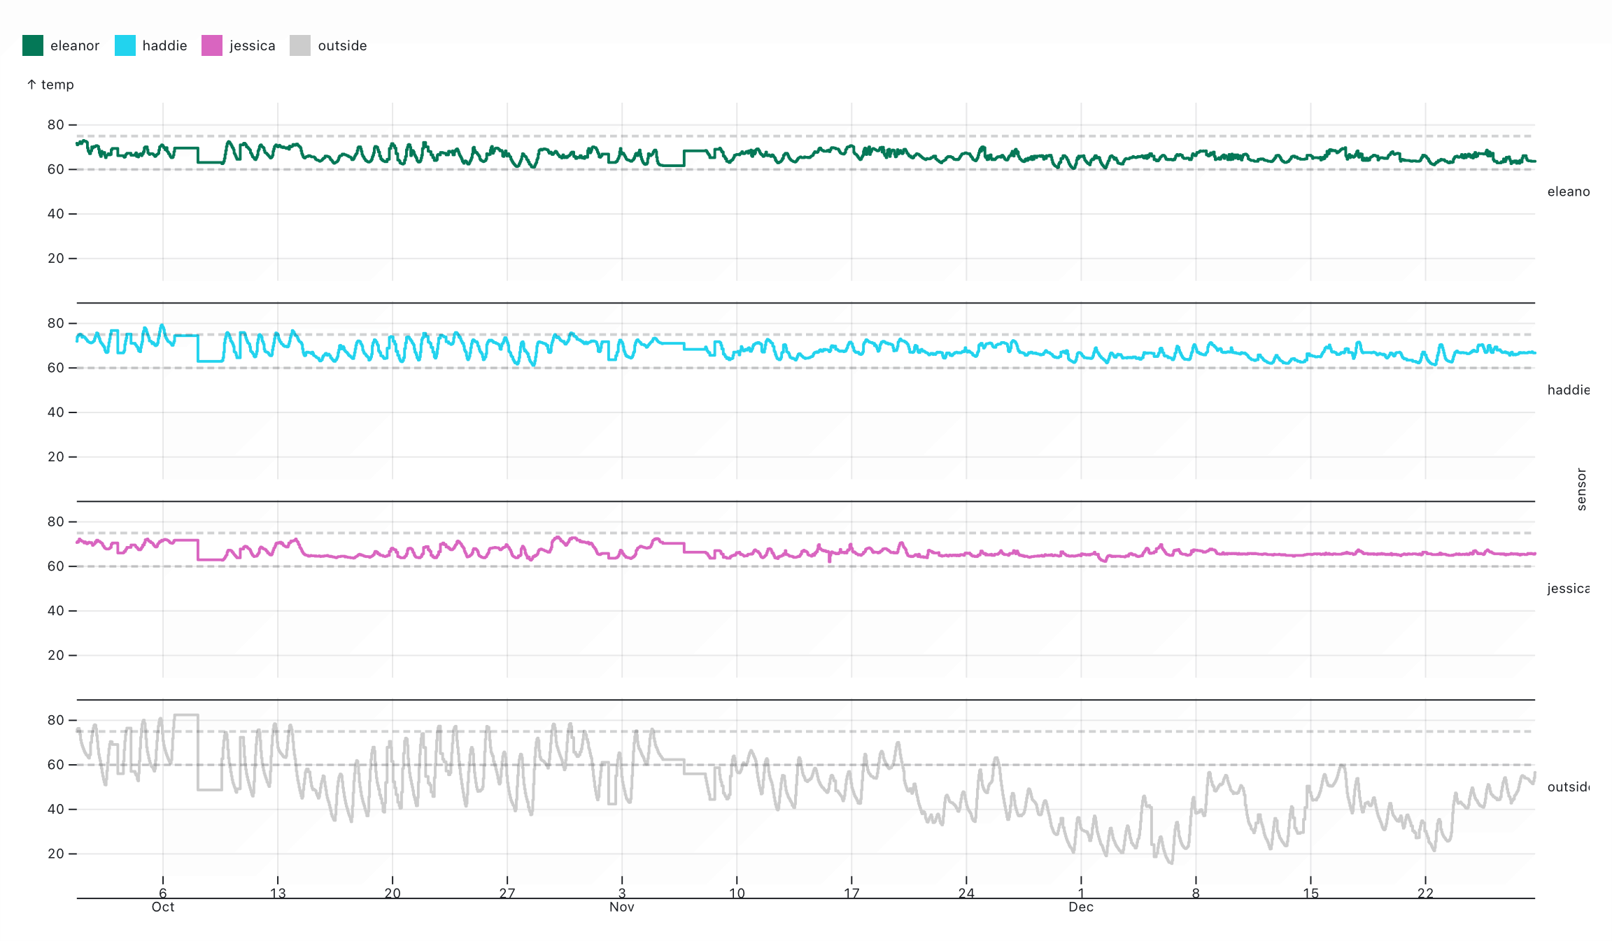1612x941 pixels.
Task: Click the eleanor legend label
Action: [x=75, y=45]
